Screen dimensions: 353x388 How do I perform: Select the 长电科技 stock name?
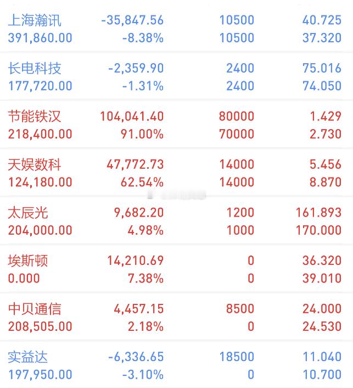(35, 68)
